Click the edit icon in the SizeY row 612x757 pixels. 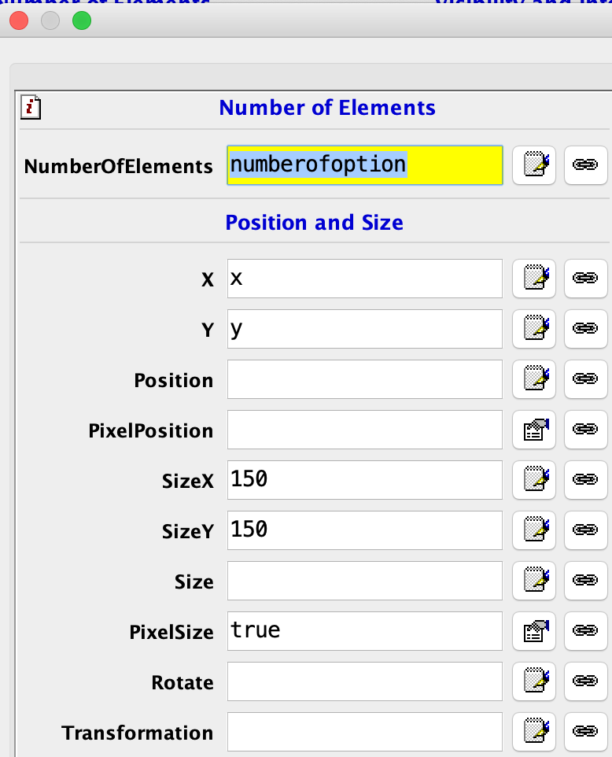coord(534,530)
